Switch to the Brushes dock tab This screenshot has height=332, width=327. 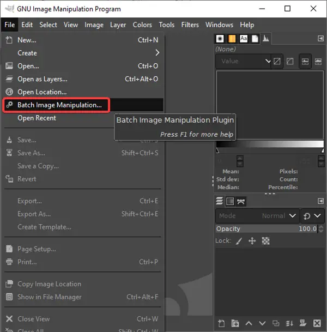pos(220,39)
